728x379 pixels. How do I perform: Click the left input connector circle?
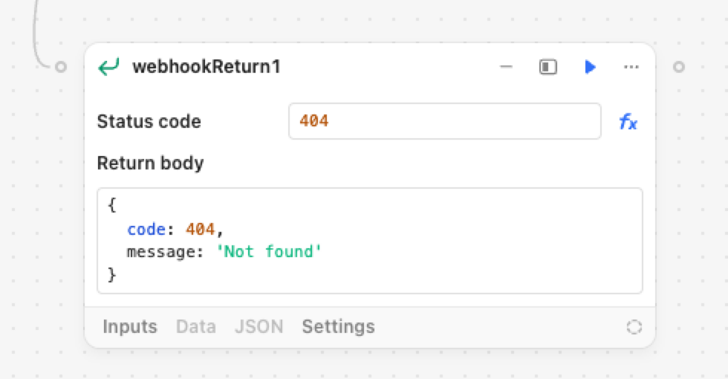[x=61, y=67]
